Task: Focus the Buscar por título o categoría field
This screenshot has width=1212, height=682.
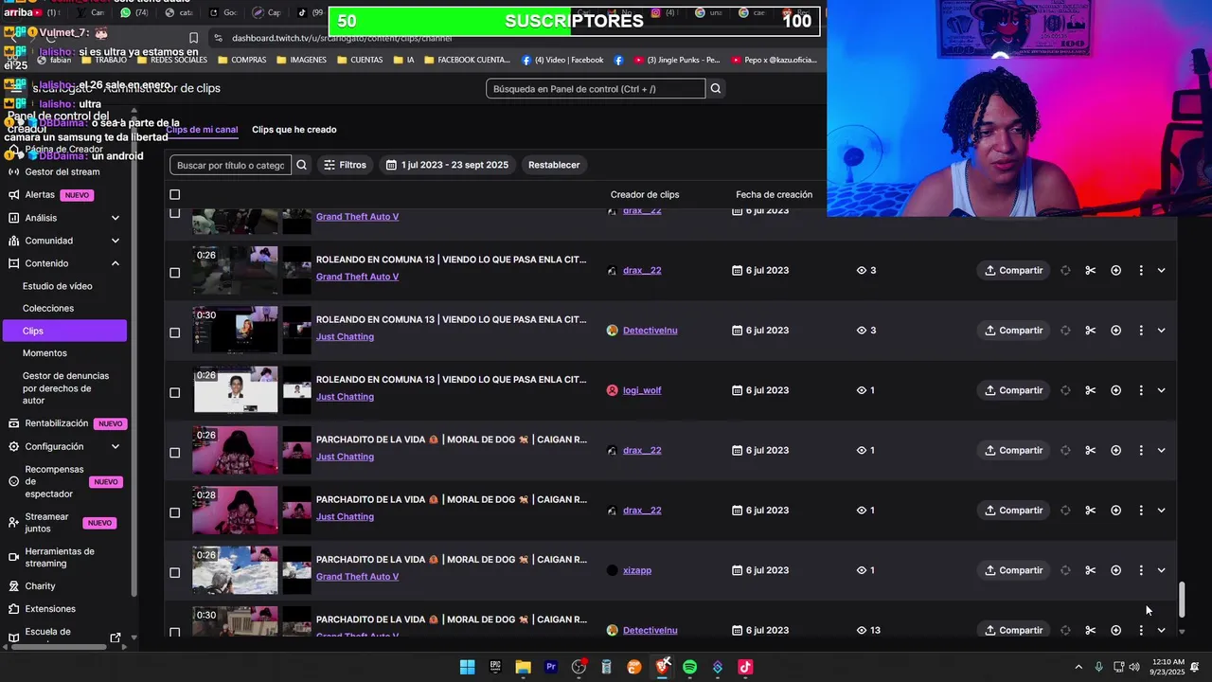Action: pyautogui.click(x=230, y=165)
